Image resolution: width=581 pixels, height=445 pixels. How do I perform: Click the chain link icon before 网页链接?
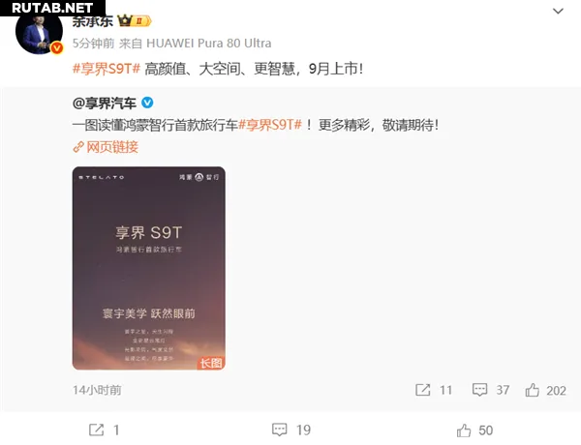[x=78, y=147]
